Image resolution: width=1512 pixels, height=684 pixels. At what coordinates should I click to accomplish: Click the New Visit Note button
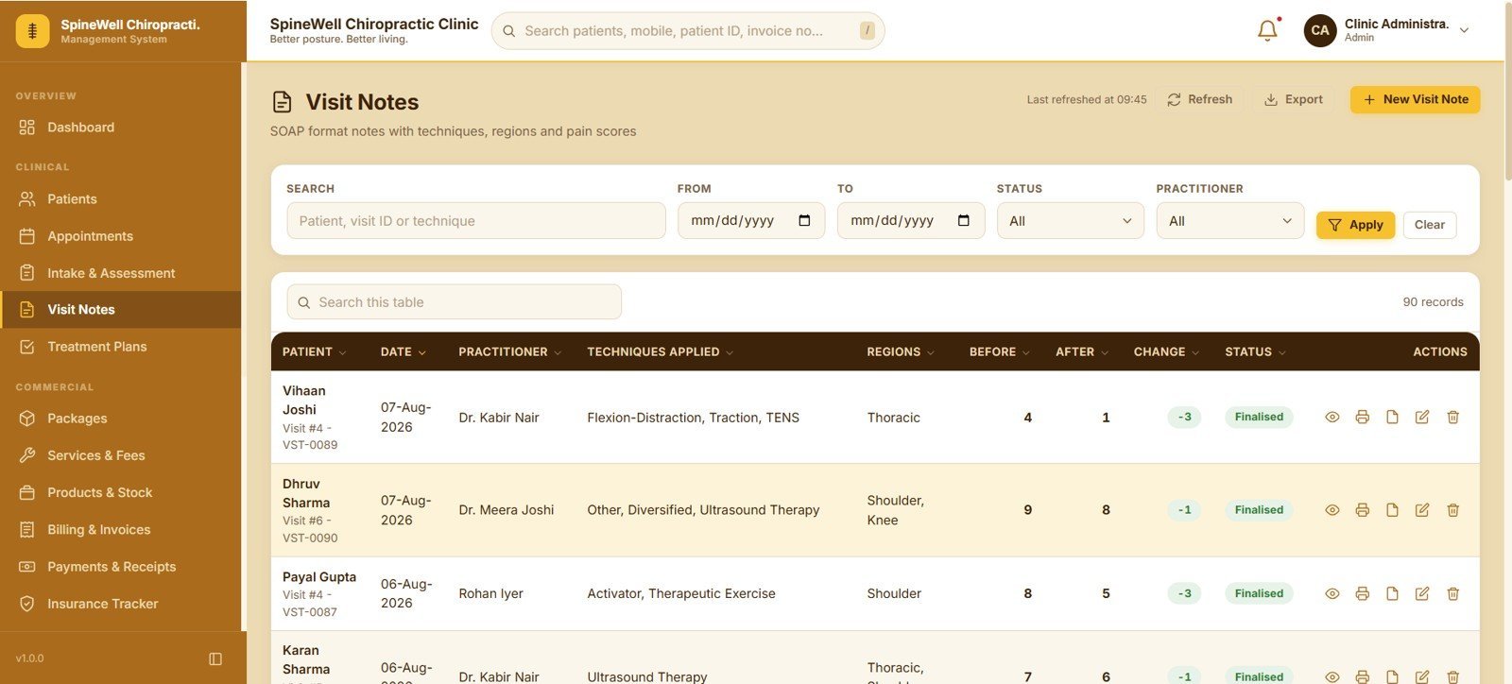click(1415, 99)
